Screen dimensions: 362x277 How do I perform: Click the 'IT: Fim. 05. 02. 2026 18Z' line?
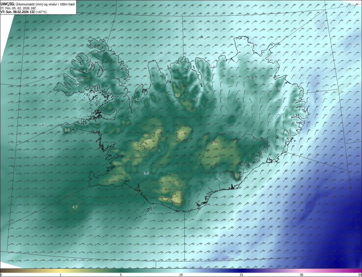tap(18, 8)
